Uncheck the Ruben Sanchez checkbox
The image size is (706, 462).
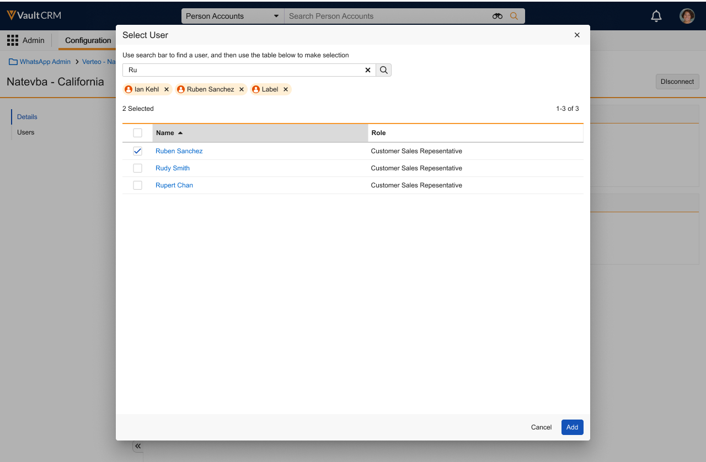(138, 151)
